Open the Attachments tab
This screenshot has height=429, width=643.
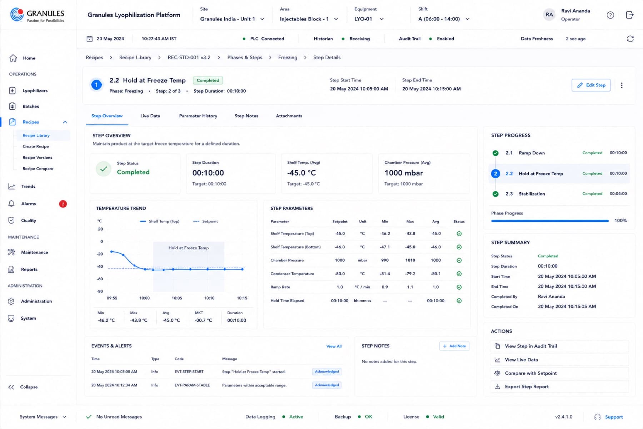coord(289,116)
